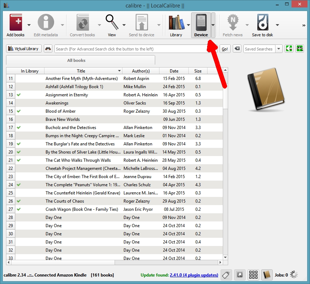Select the All books tab
310x284 pixels.
[80, 60]
